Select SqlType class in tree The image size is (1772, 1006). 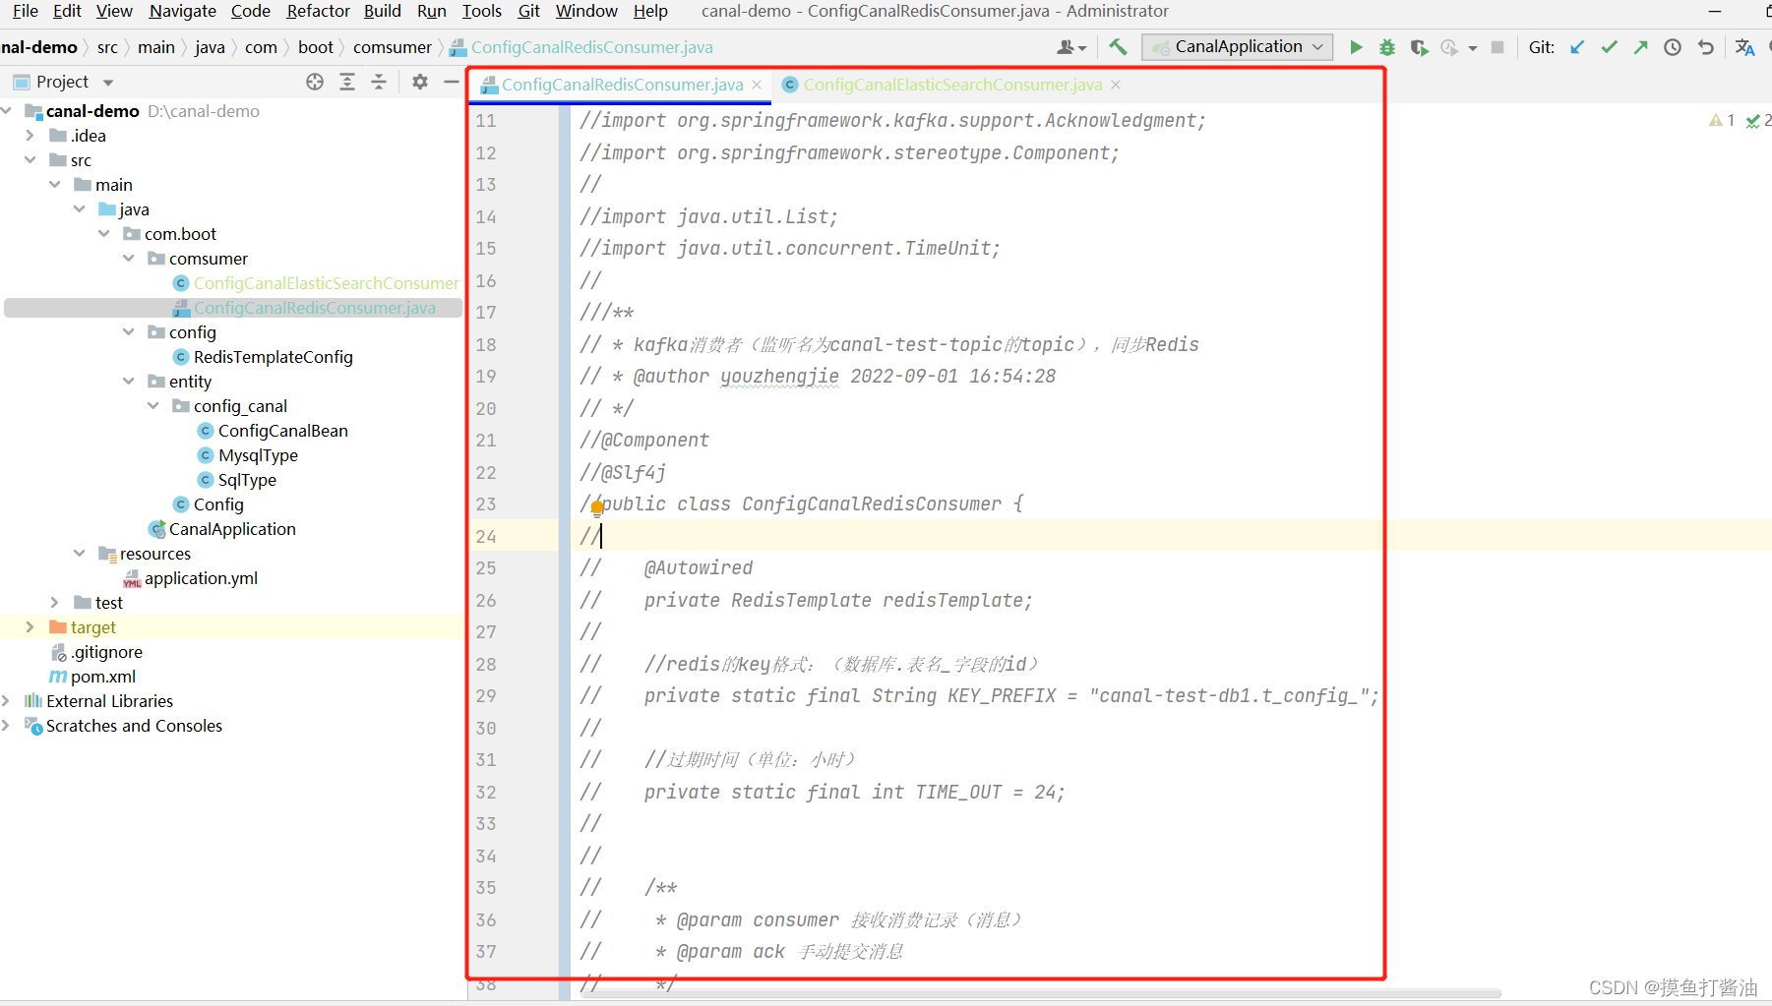click(x=247, y=480)
